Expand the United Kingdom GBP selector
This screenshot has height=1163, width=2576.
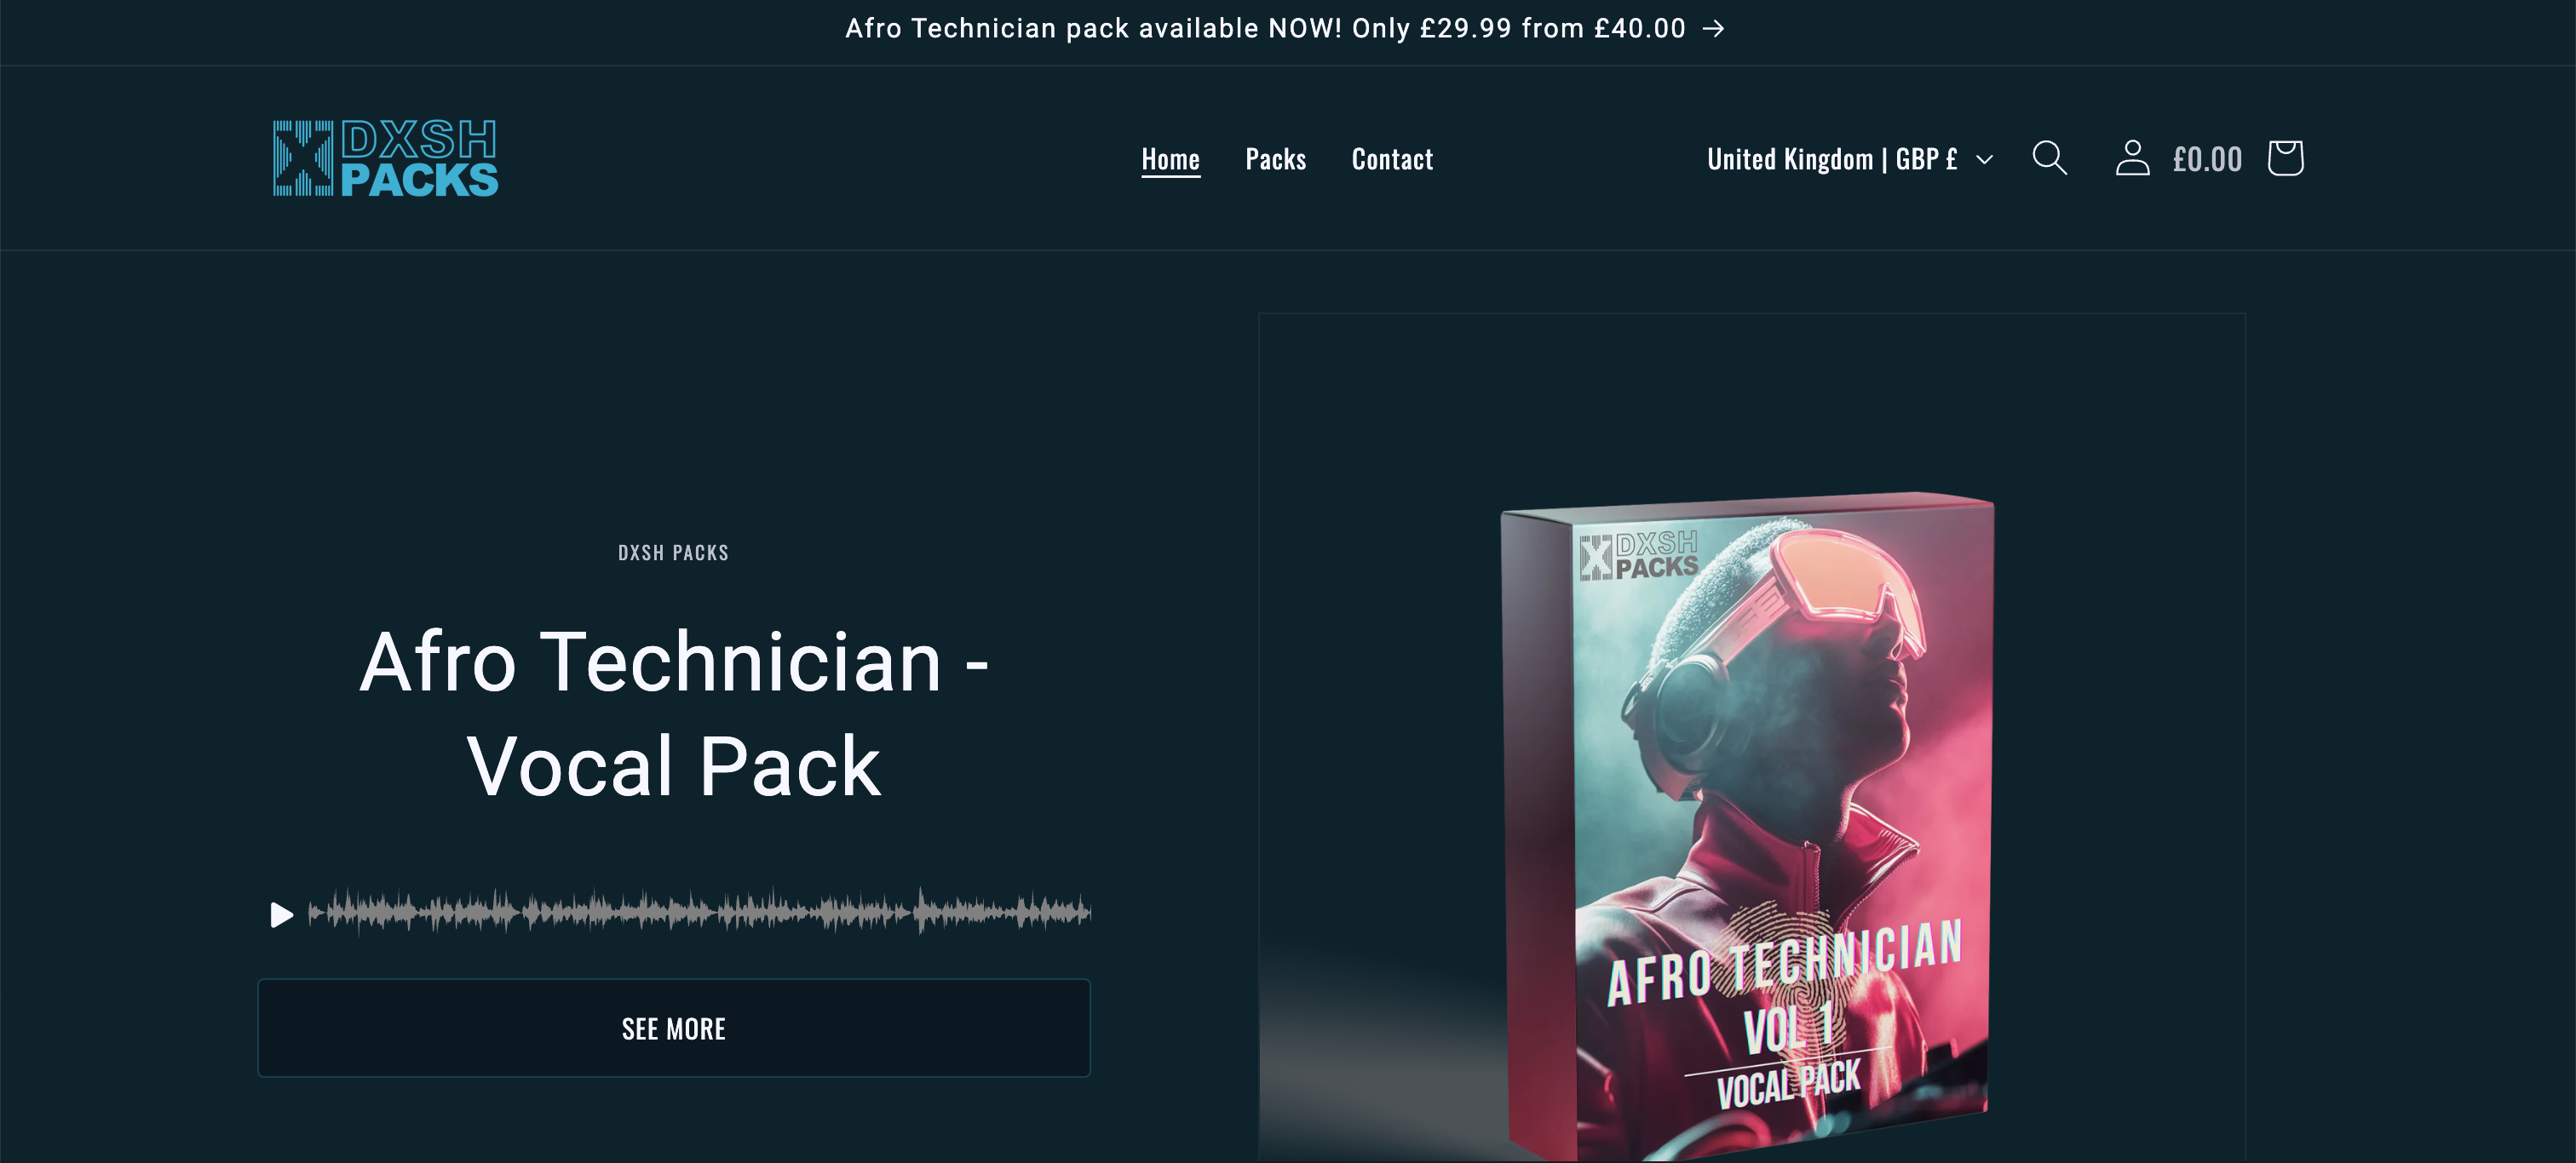tap(1850, 159)
